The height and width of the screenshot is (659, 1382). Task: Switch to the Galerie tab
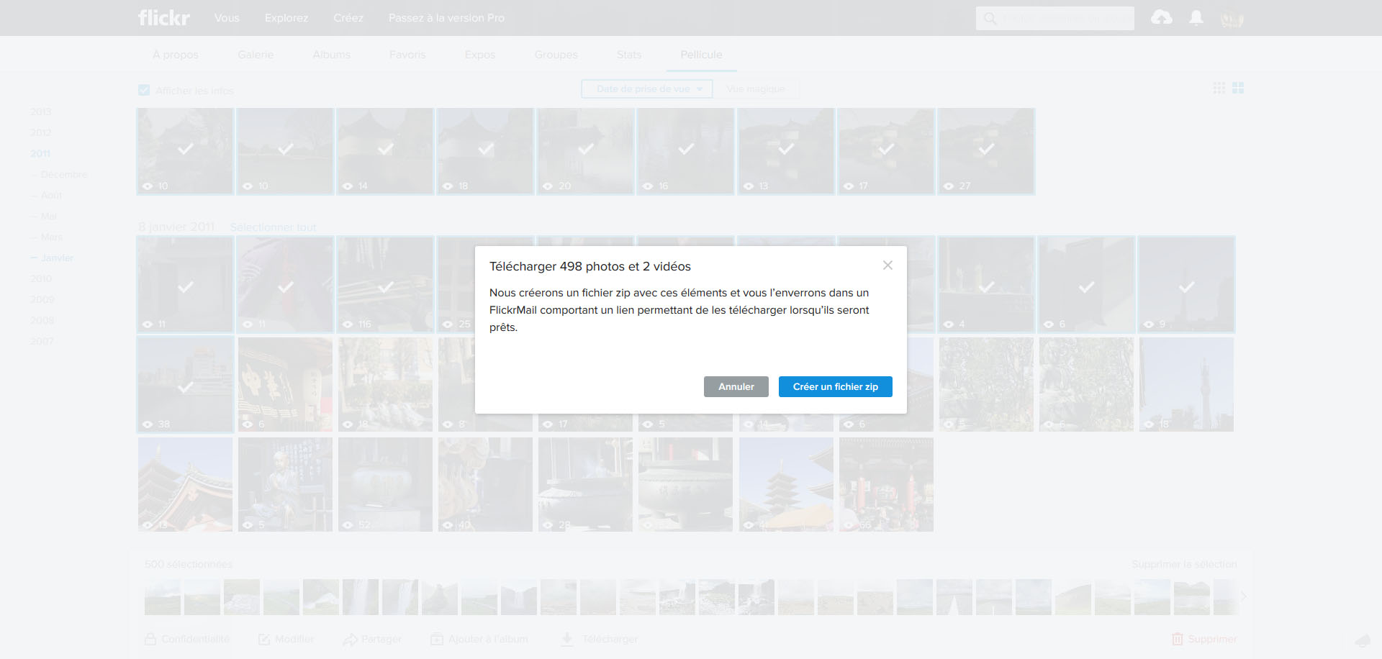(256, 55)
